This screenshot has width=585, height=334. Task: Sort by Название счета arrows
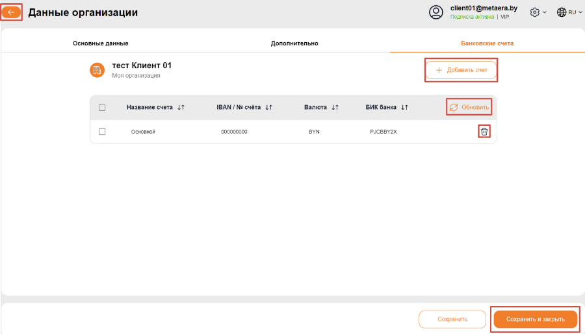(181, 107)
